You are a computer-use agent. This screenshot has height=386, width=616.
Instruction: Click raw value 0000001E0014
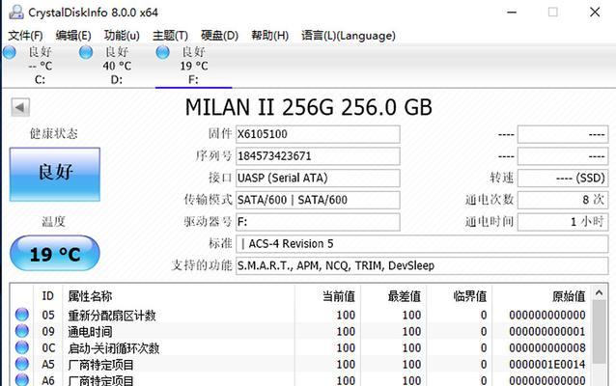tap(547, 365)
